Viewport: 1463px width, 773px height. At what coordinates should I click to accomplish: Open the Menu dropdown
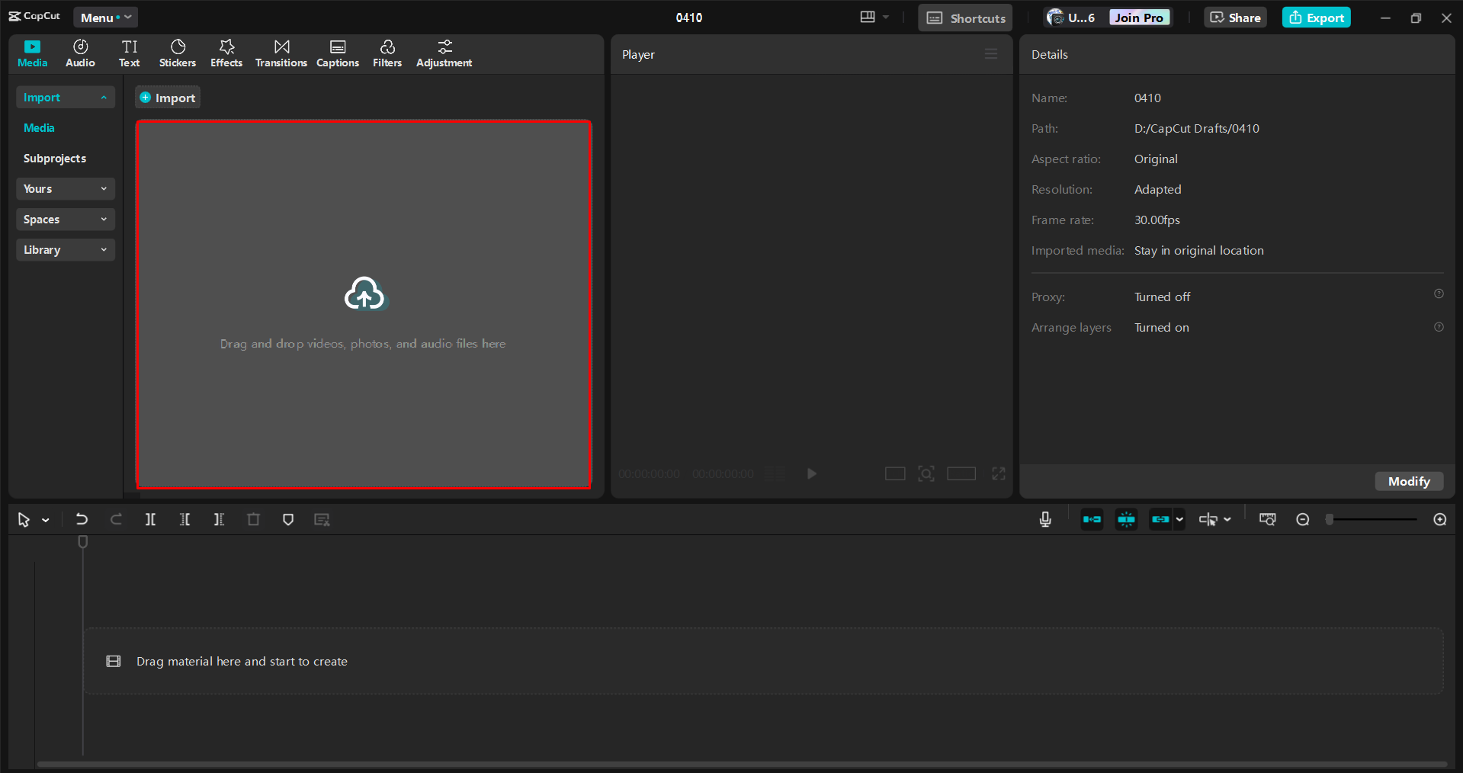(x=104, y=17)
